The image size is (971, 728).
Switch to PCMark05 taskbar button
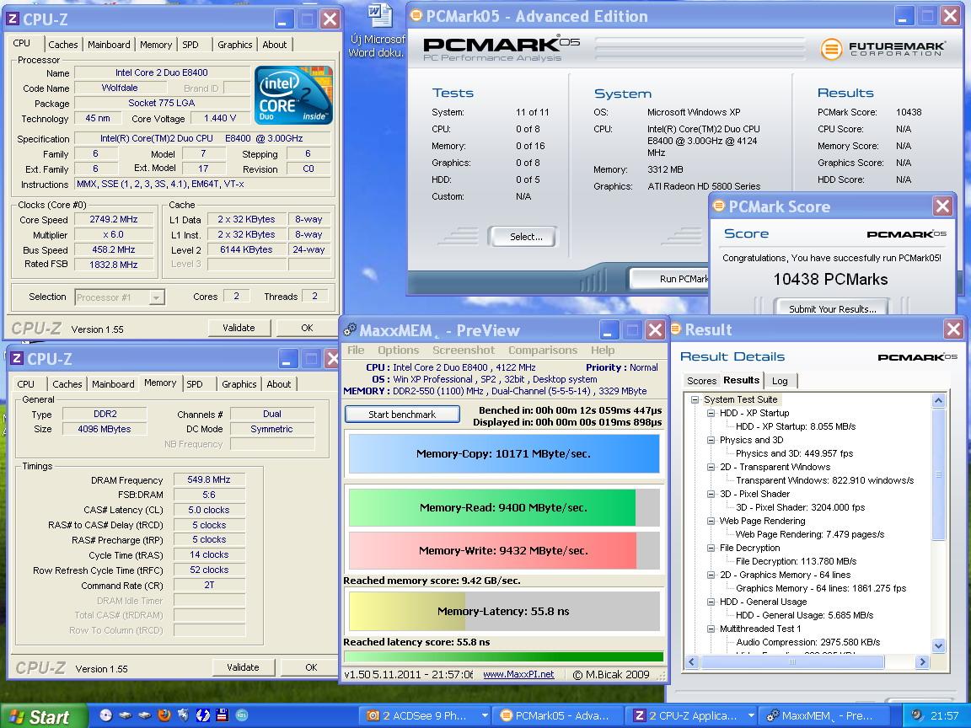(x=556, y=715)
